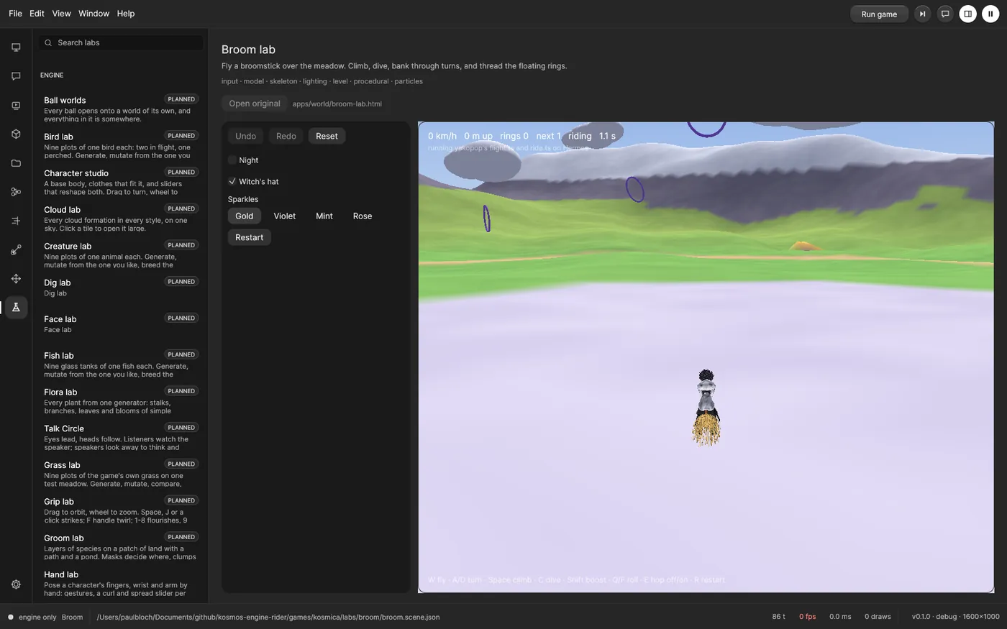Click the Reset button

pos(327,136)
